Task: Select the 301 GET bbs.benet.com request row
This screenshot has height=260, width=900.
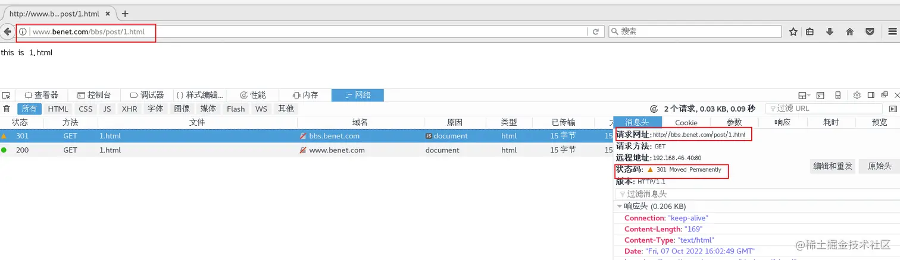Action: 307,136
